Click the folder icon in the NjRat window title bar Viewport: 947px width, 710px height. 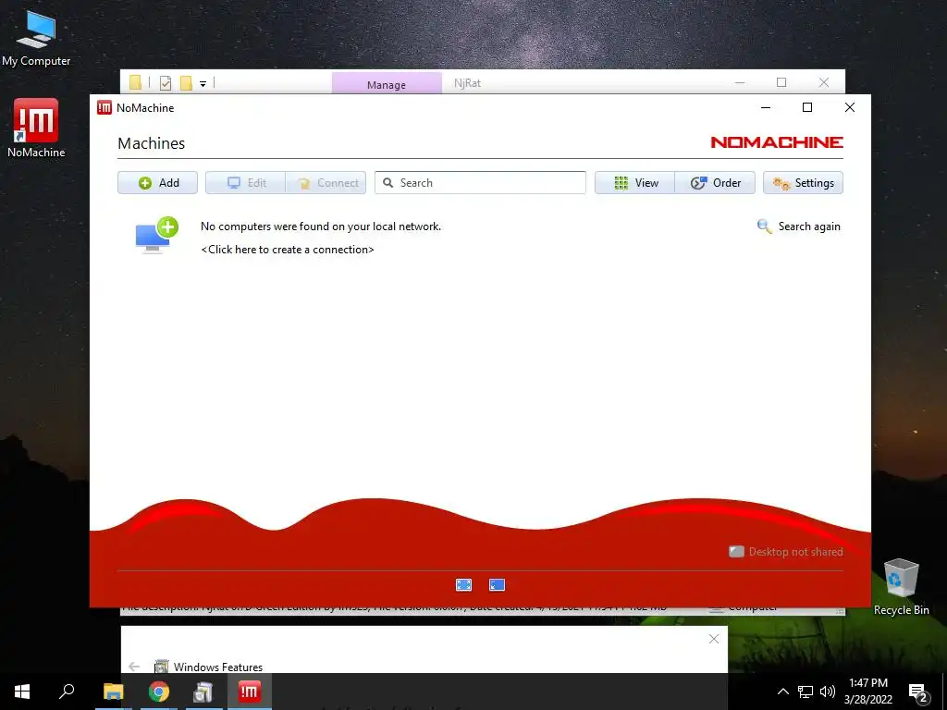(x=135, y=82)
